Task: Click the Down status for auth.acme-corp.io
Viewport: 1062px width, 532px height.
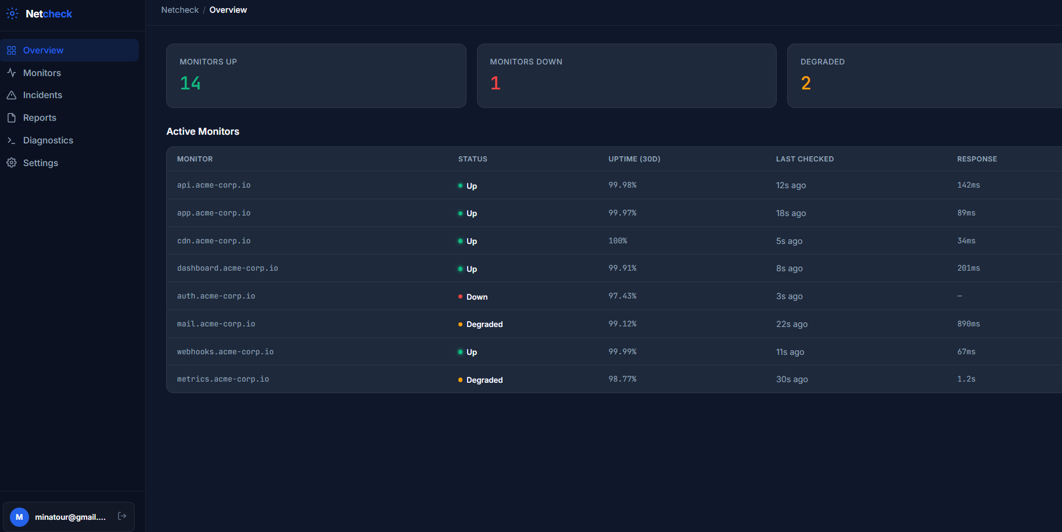Action: point(473,297)
